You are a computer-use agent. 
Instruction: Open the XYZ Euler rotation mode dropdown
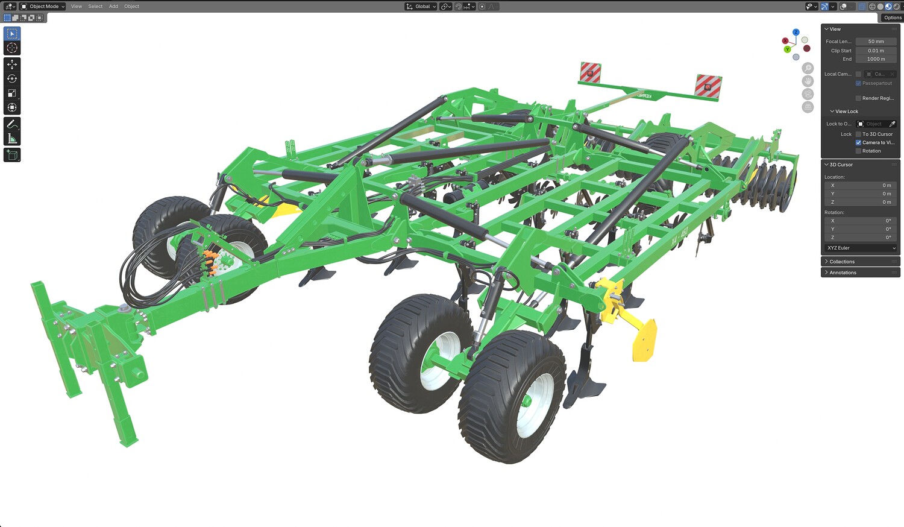click(861, 248)
